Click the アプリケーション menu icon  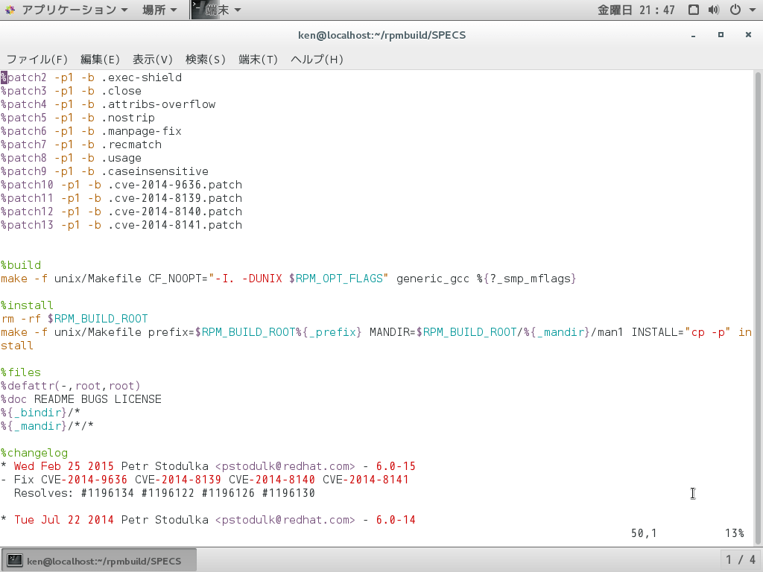10,10
